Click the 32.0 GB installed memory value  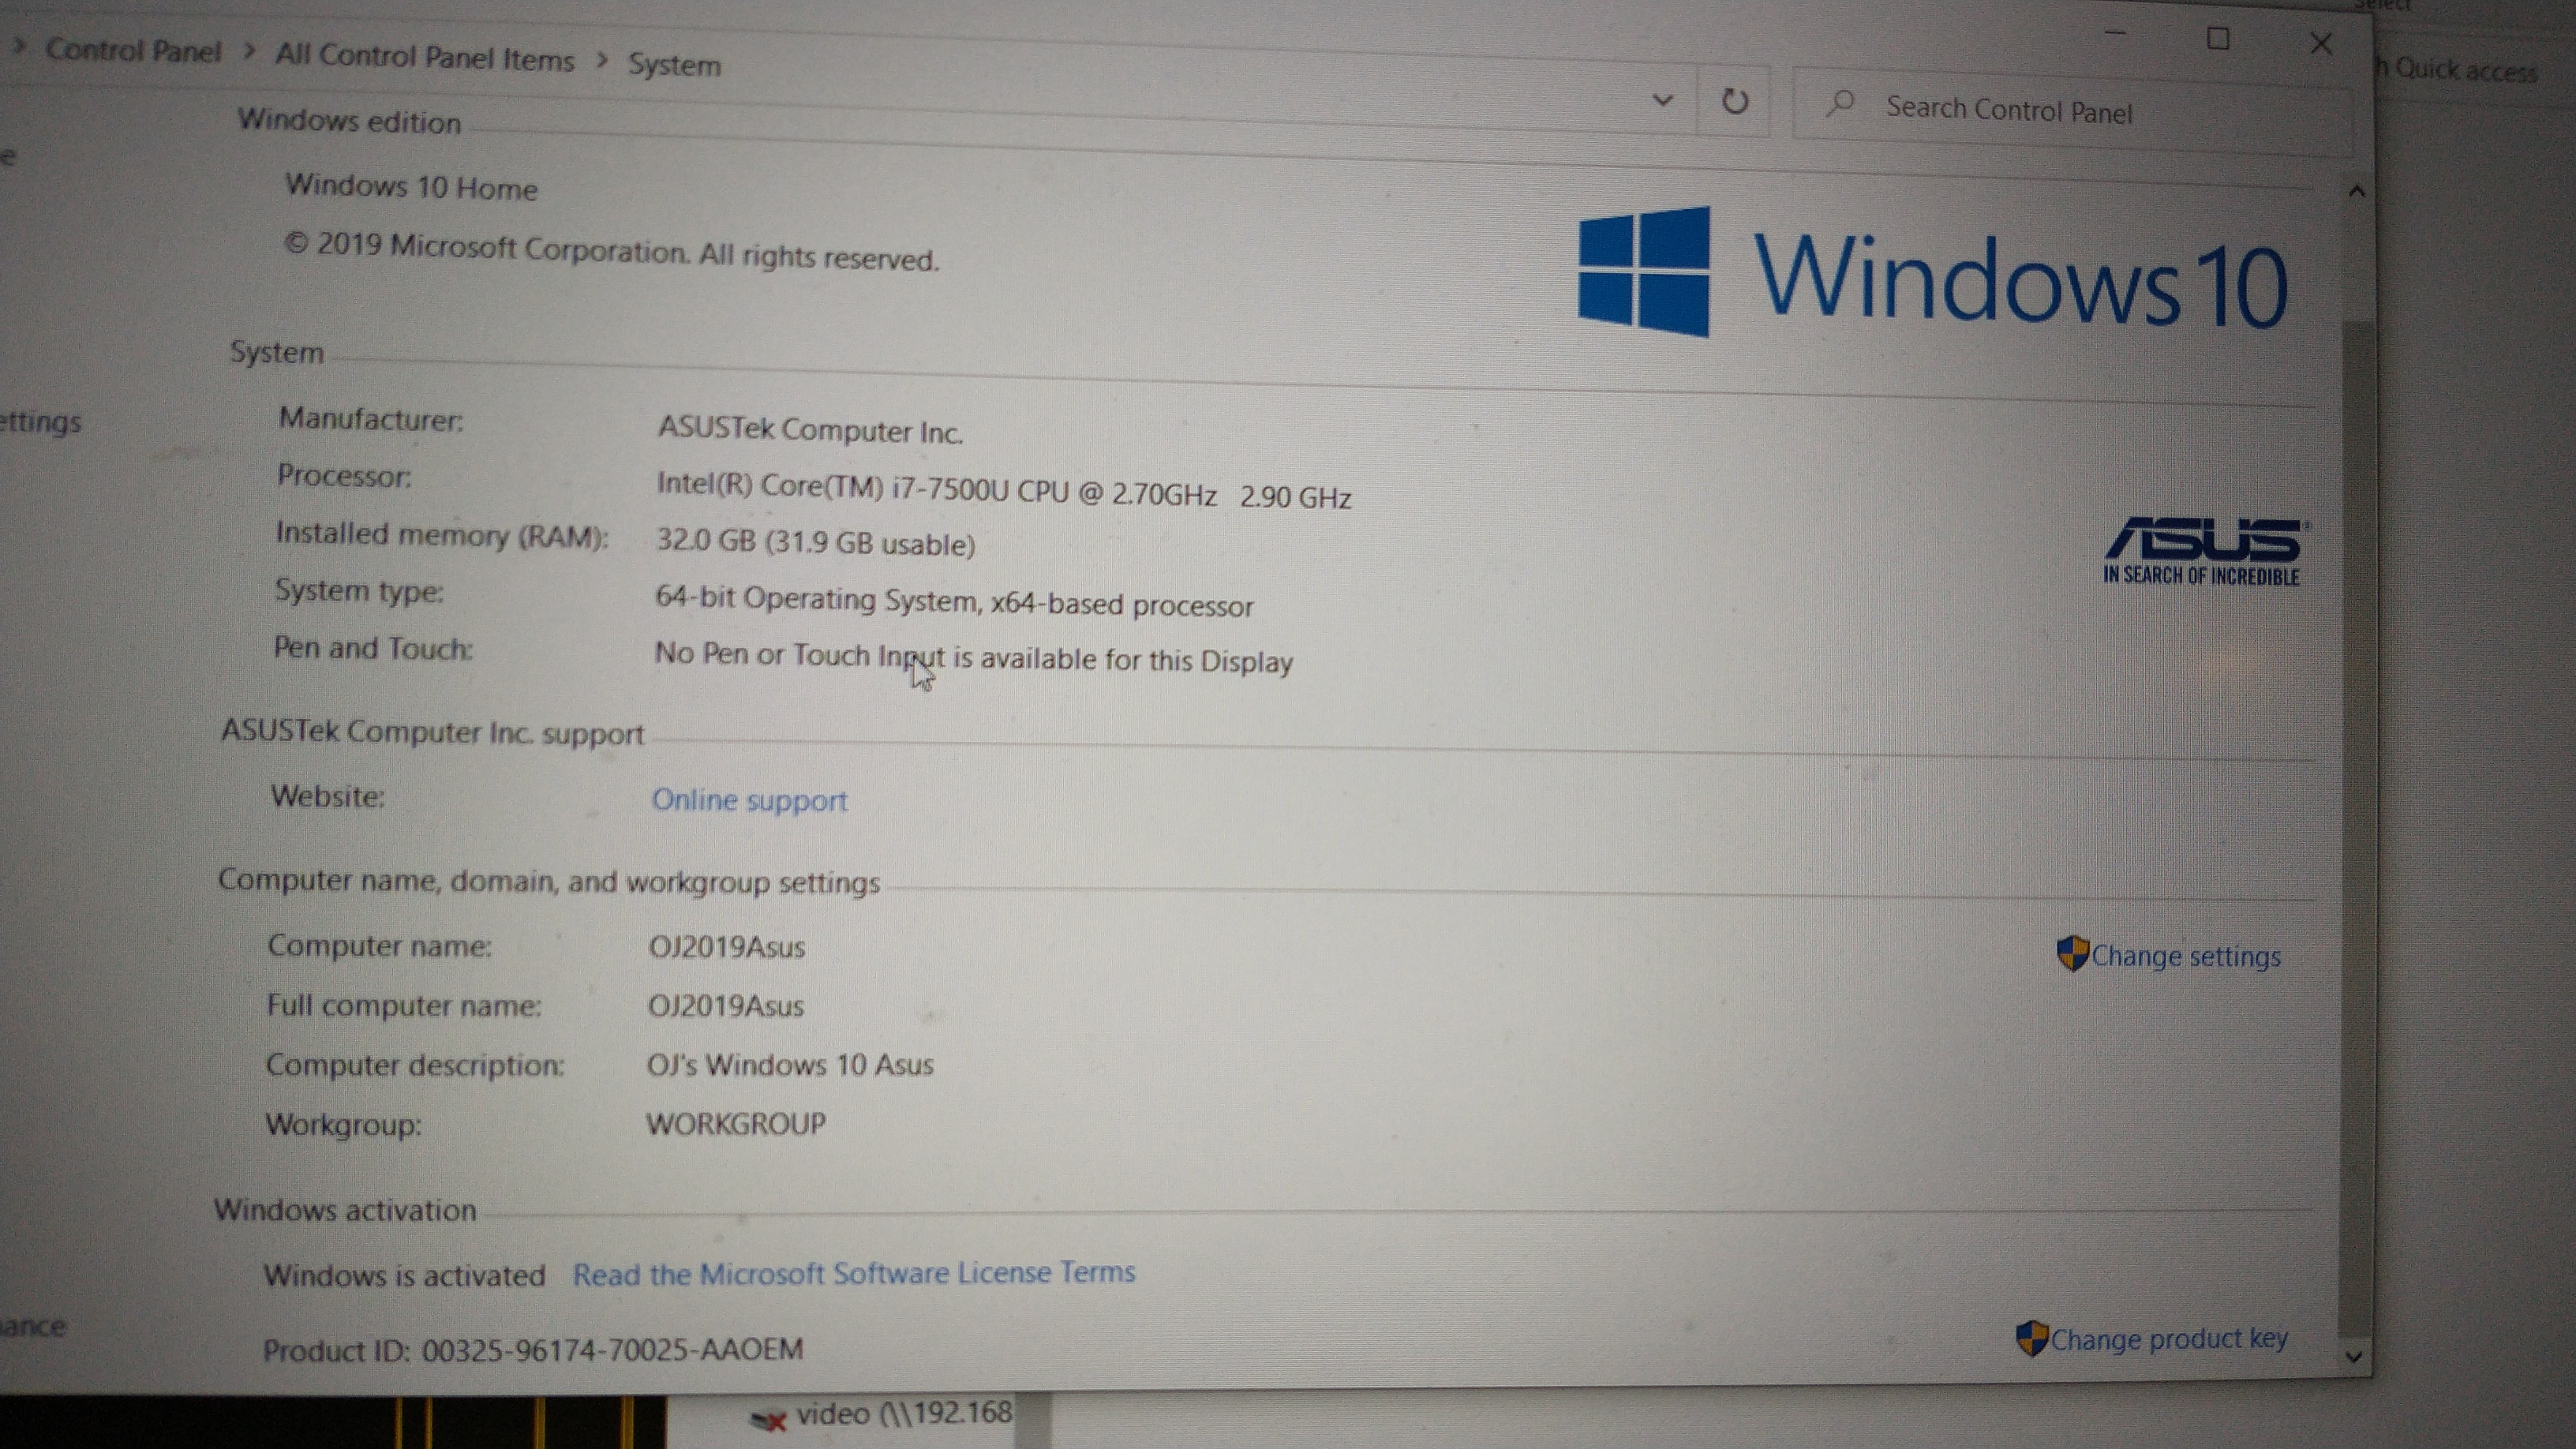tap(815, 542)
